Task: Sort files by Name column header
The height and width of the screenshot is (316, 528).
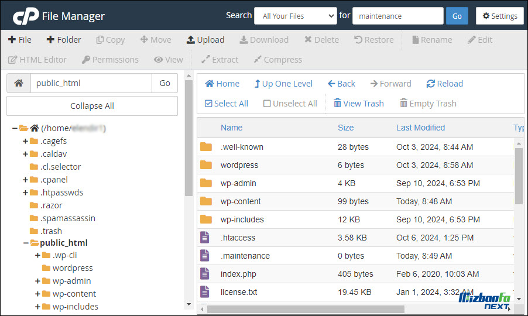Action: click(232, 128)
